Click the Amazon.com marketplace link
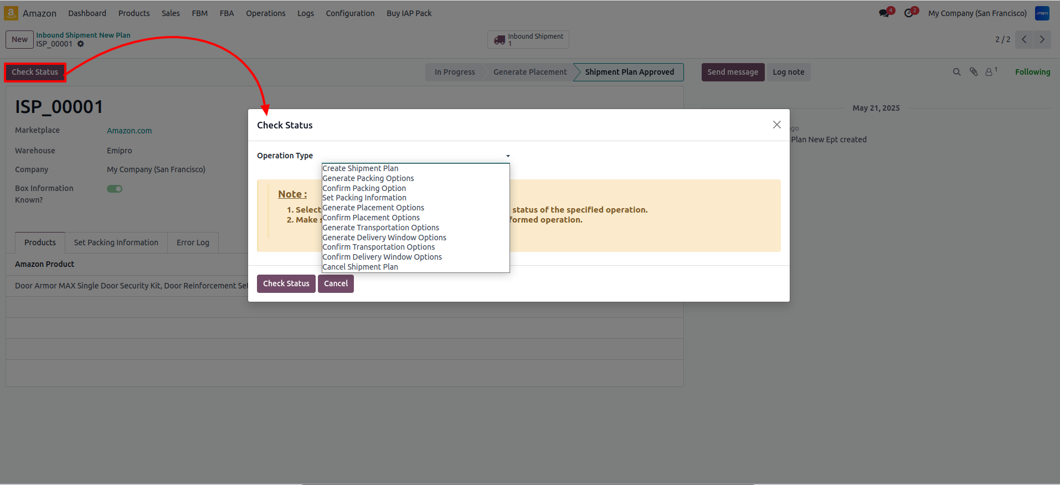This screenshot has width=1060, height=485. pos(129,131)
